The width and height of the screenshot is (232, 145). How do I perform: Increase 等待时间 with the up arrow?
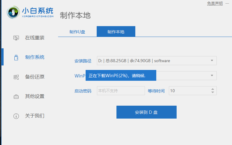213,89
